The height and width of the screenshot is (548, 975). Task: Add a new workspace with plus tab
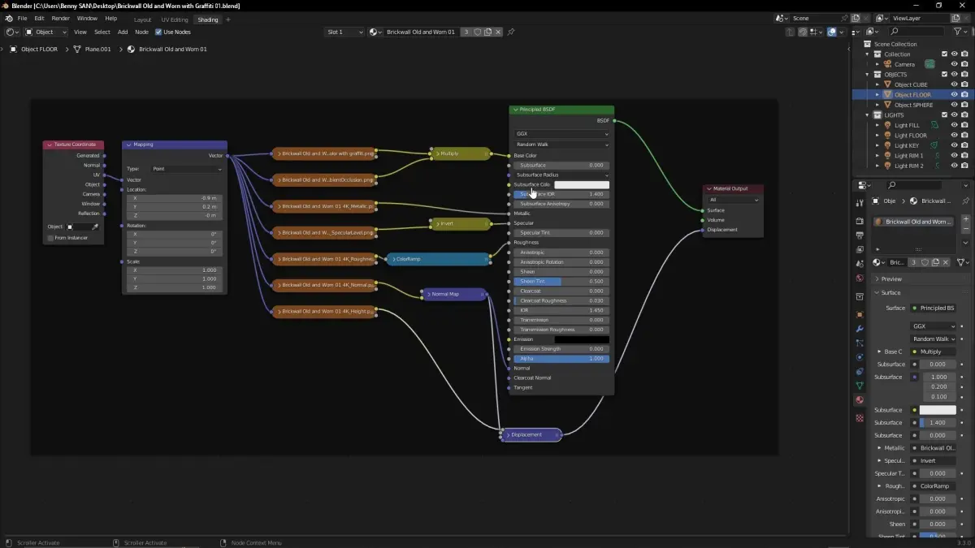tap(228, 19)
